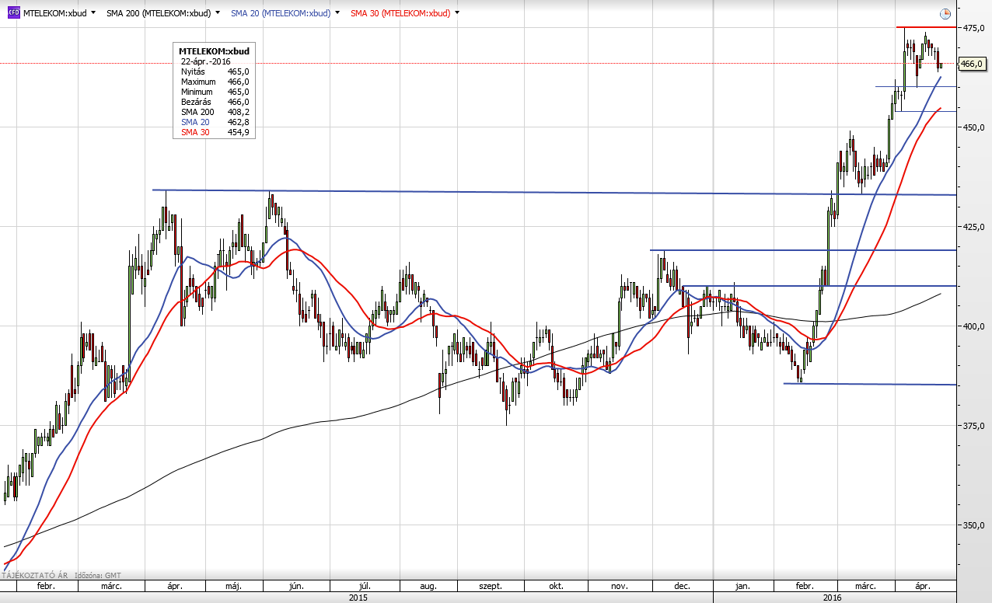The height and width of the screenshot is (603, 992).
Task: Click the 466,0 current price label
Action: (x=973, y=64)
